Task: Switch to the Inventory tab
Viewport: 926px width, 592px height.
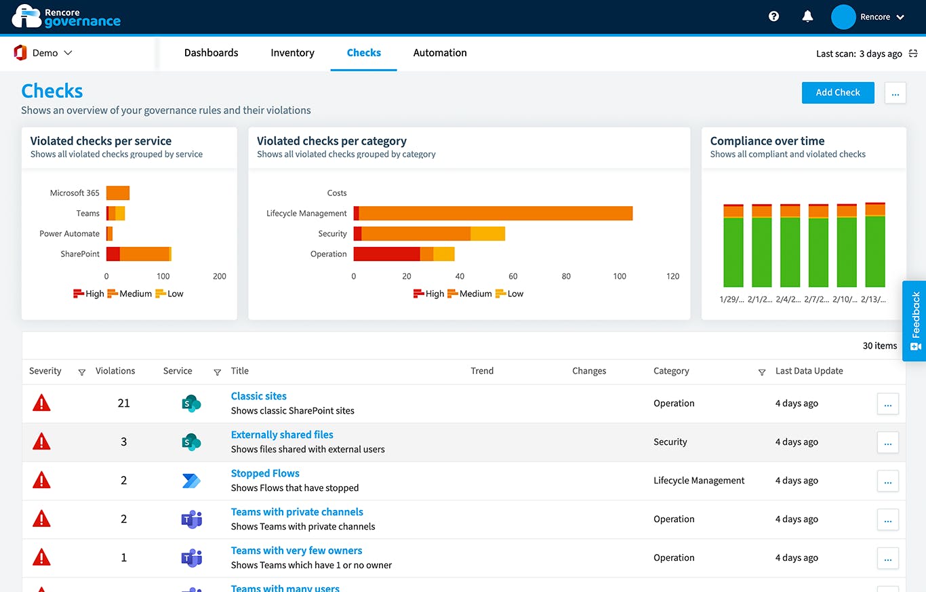Action: 292,52
